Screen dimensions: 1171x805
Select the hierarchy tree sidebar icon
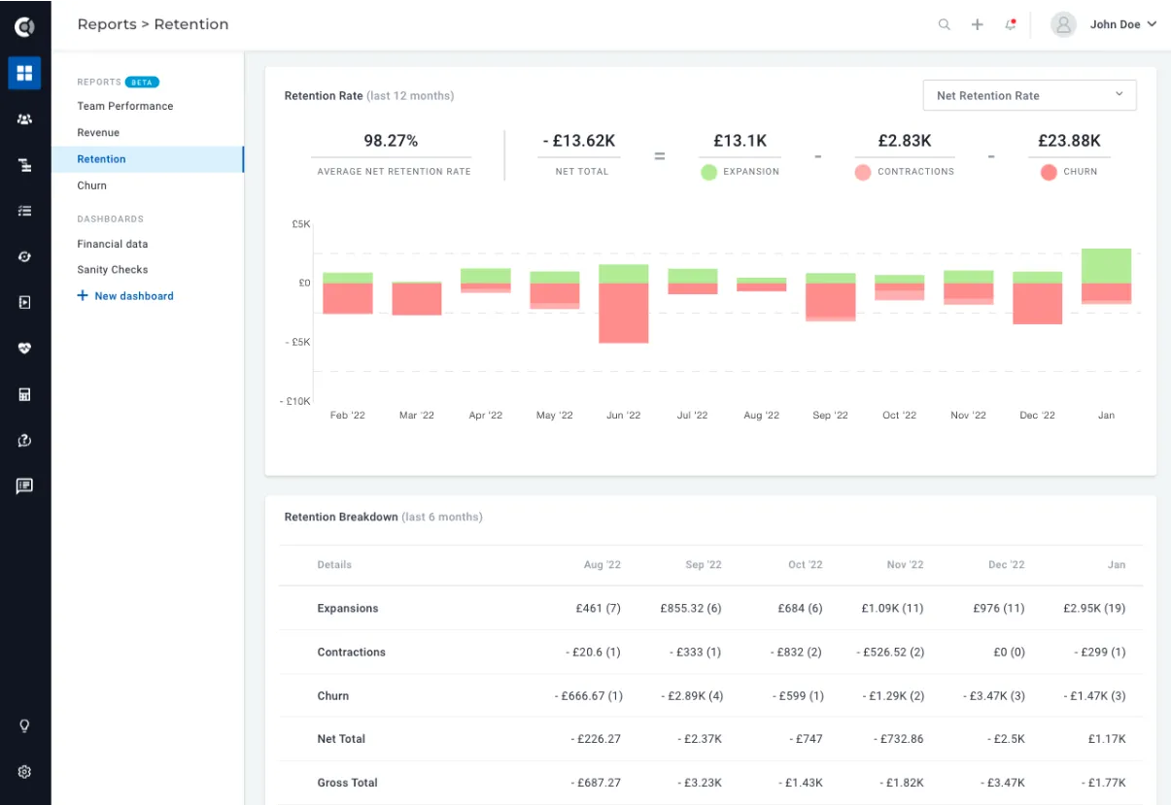coord(24,165)
